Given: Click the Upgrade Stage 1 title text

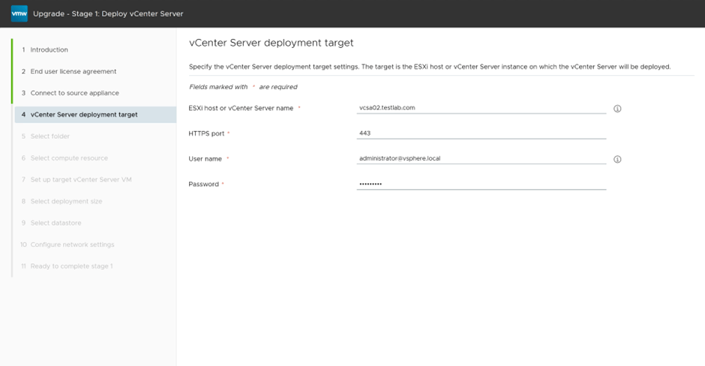Looking at the screenshot, I should (108, 13).
